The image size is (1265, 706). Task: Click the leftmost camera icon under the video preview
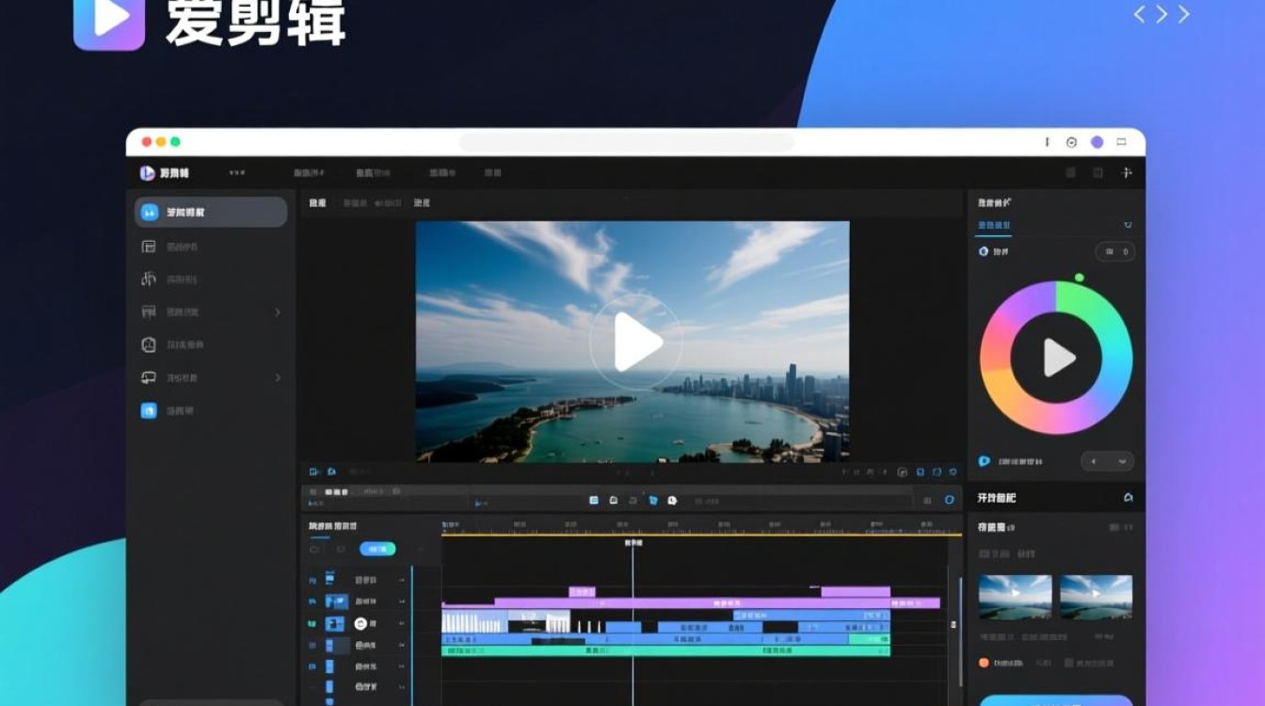click(x=314, y=472)
